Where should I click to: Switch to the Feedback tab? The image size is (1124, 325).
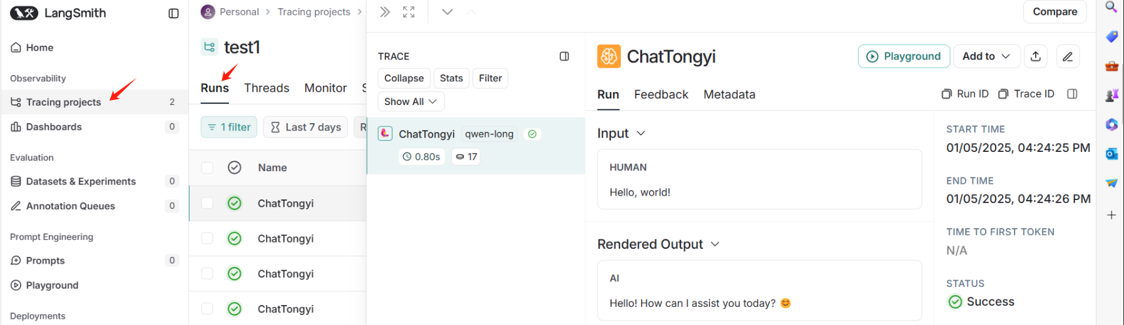point(661,94)
